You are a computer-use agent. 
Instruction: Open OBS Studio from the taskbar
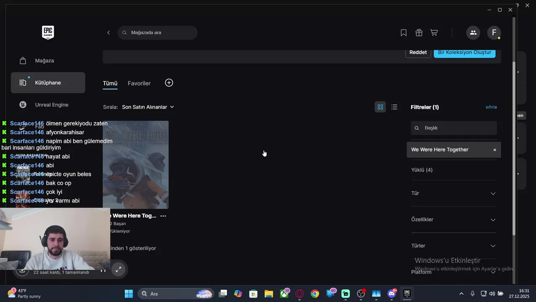point(361,294)
